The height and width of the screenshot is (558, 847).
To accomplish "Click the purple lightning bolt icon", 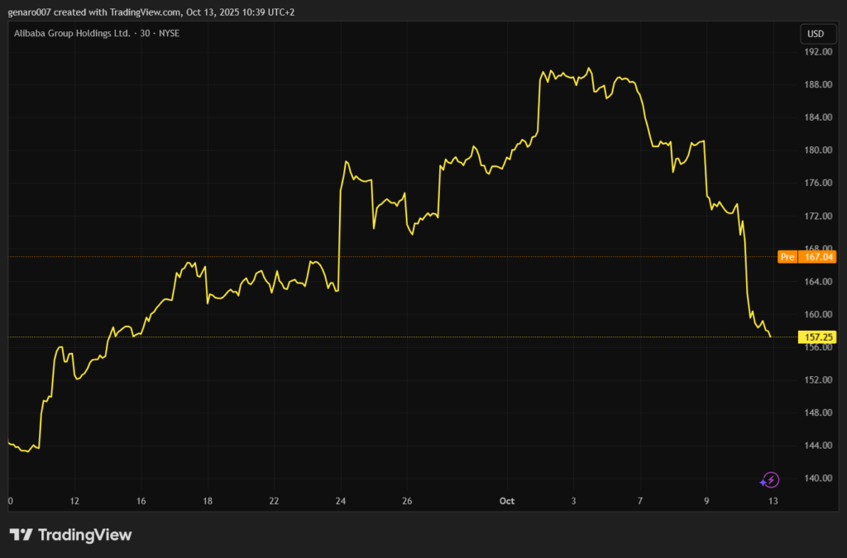I will (770, 479).
